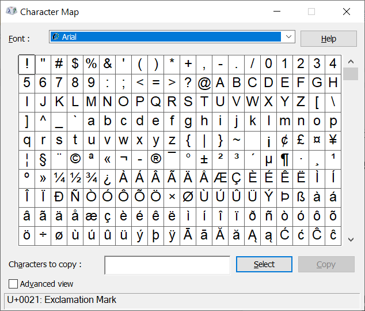Select the copyright © symbol
The height and width of the screenshot is (311, 365).
[x=75, y=160]
